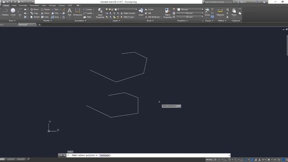Select the Arc draw tool
Image resolution: width=288 pixels, height=162 pixels.
[x=20, y=12]
